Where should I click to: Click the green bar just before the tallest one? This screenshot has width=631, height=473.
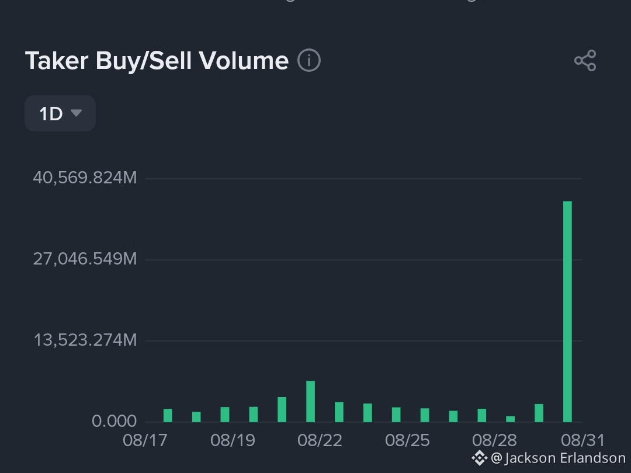(x=539, y=413)
